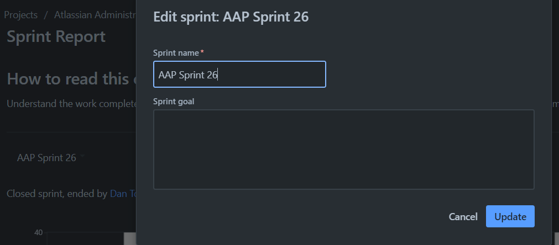Open the AAP Sprint 26 sprint dropdown
The image size is (559, 245).
click(x=46, y=158)
